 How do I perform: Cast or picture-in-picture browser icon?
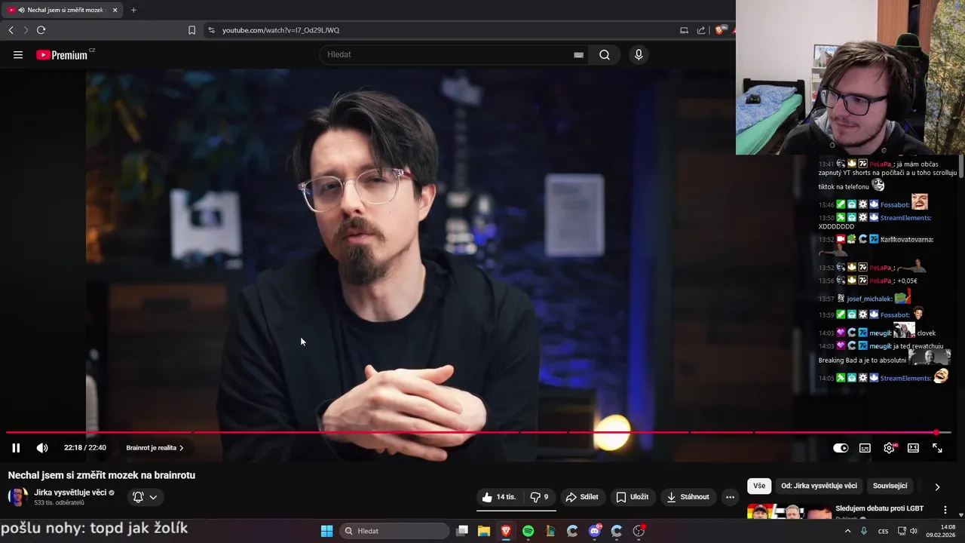tap(684, 30)
